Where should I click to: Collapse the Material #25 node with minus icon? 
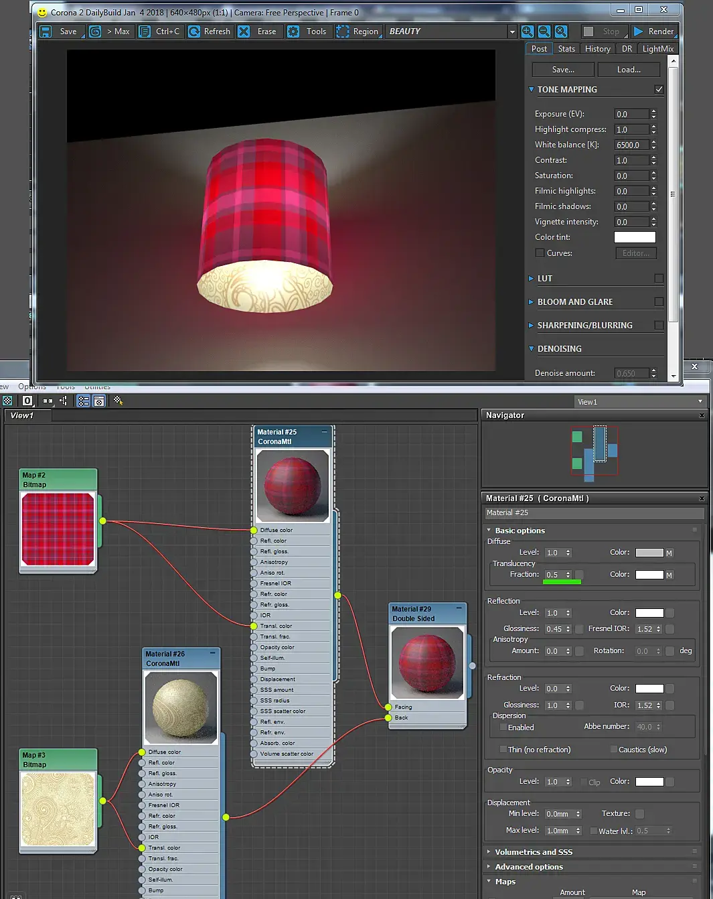325,432
